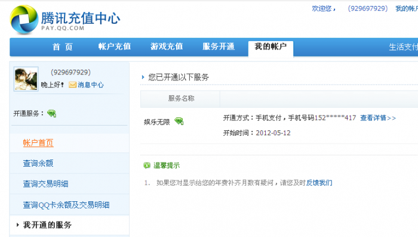The image size is (418, 237).
Task: Click the start date 2012-05-12
Action: 273,133
